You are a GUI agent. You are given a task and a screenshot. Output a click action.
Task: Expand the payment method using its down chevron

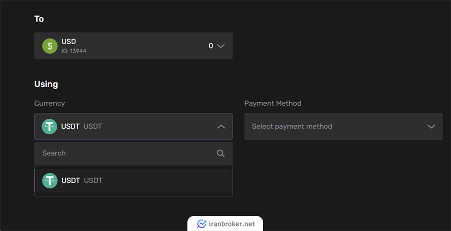(431, 126)
